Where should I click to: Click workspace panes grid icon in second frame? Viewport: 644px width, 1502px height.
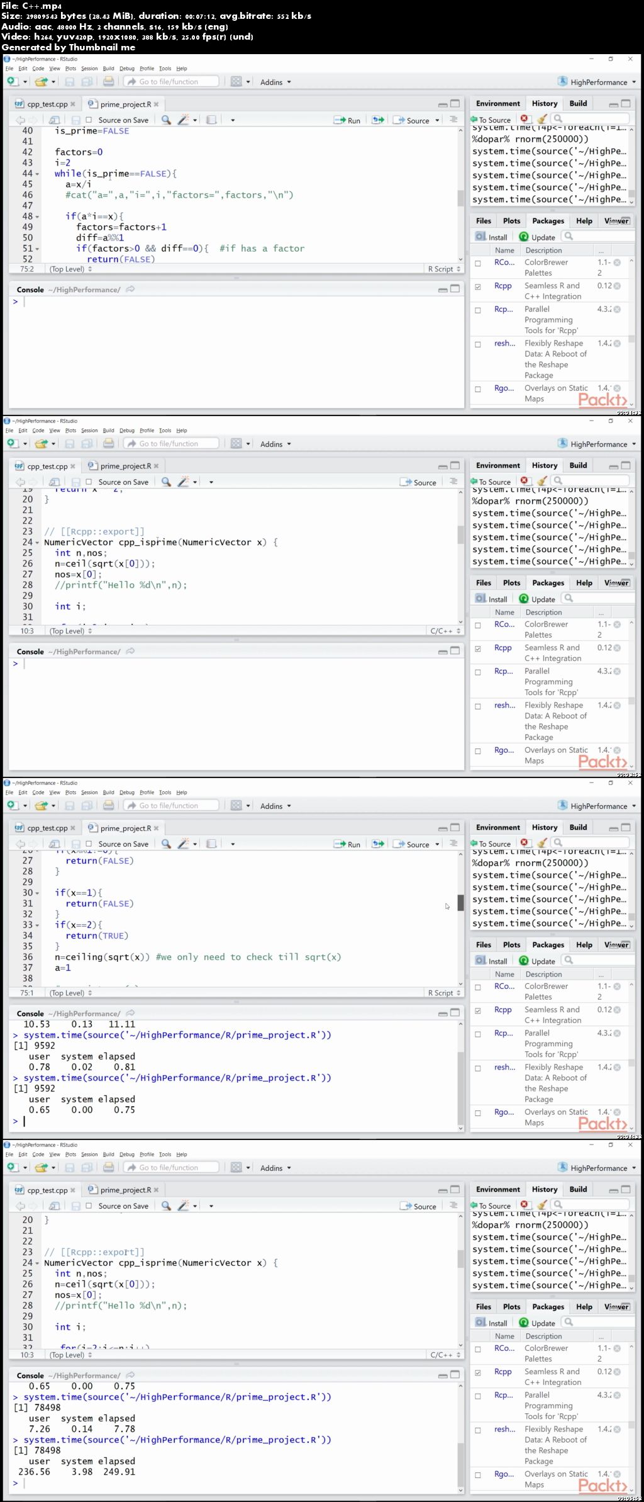(x=236, y=443)
